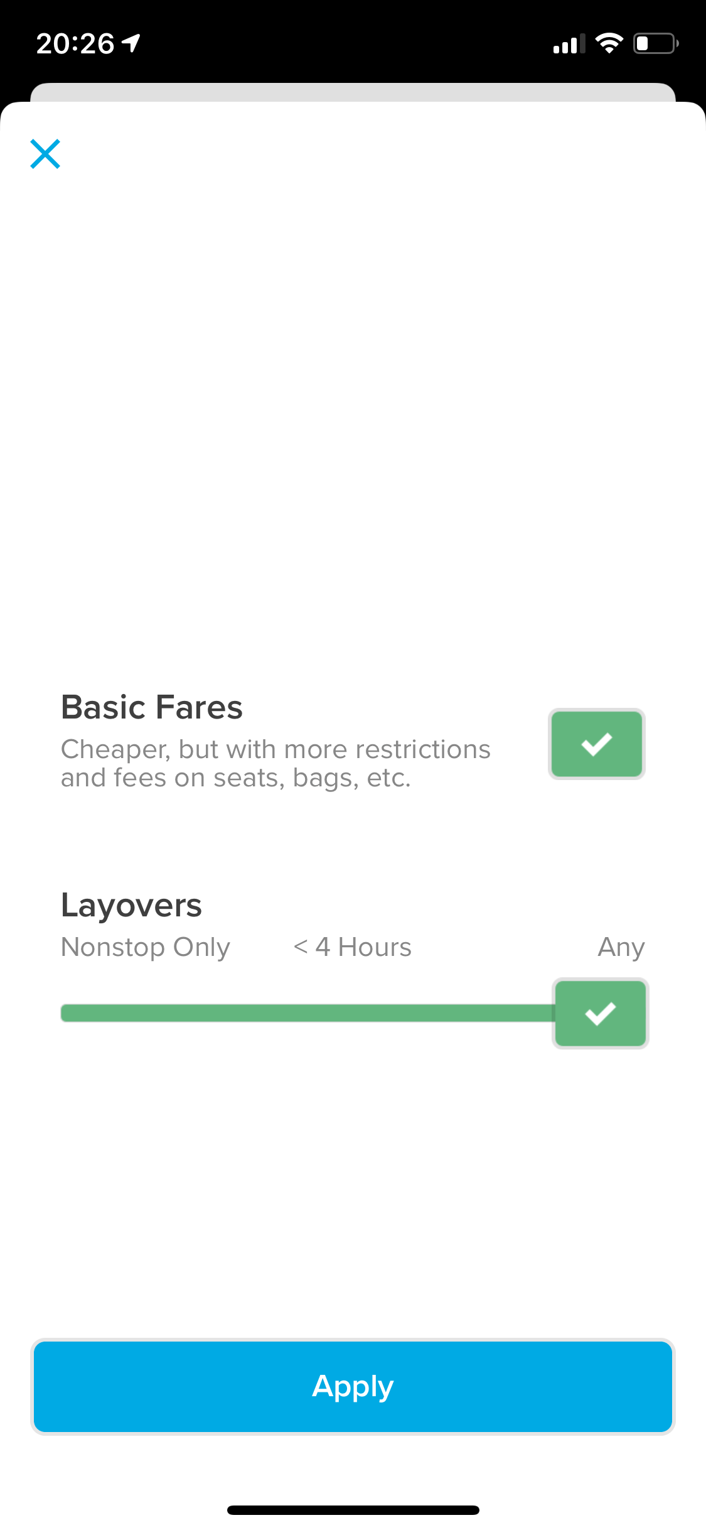Image resolution: width=706 pixels, height=1530 pixels.
Task: Click the Layovers slider handle checkmark
Action: [x=600, y=1013]
